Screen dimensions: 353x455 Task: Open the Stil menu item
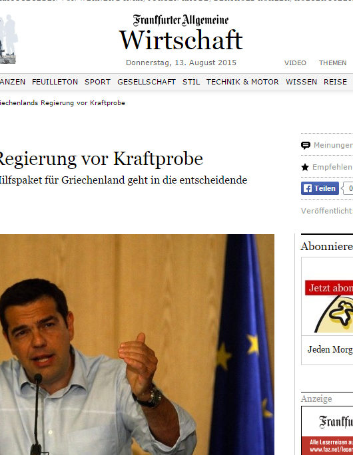191,82
